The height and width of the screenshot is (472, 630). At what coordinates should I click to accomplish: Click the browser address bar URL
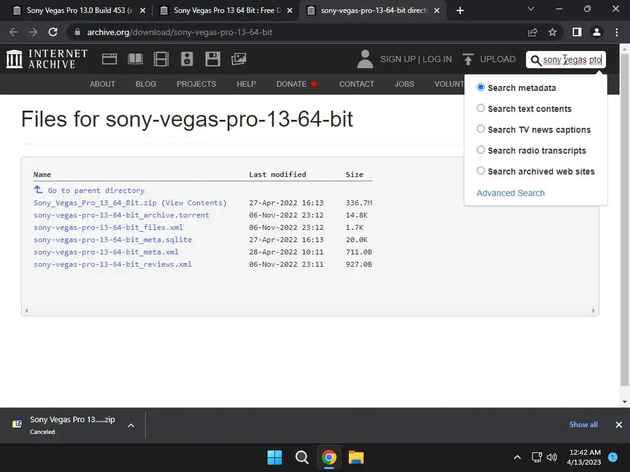(x=180, y=32)
